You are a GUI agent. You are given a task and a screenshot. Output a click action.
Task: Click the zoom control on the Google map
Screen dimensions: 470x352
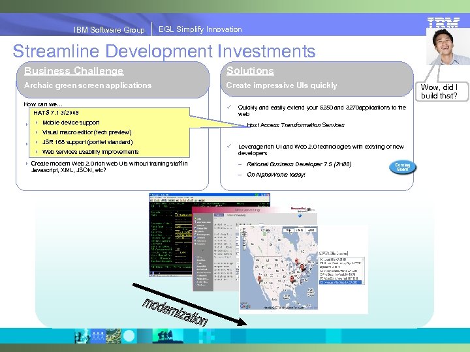point(243,238)
